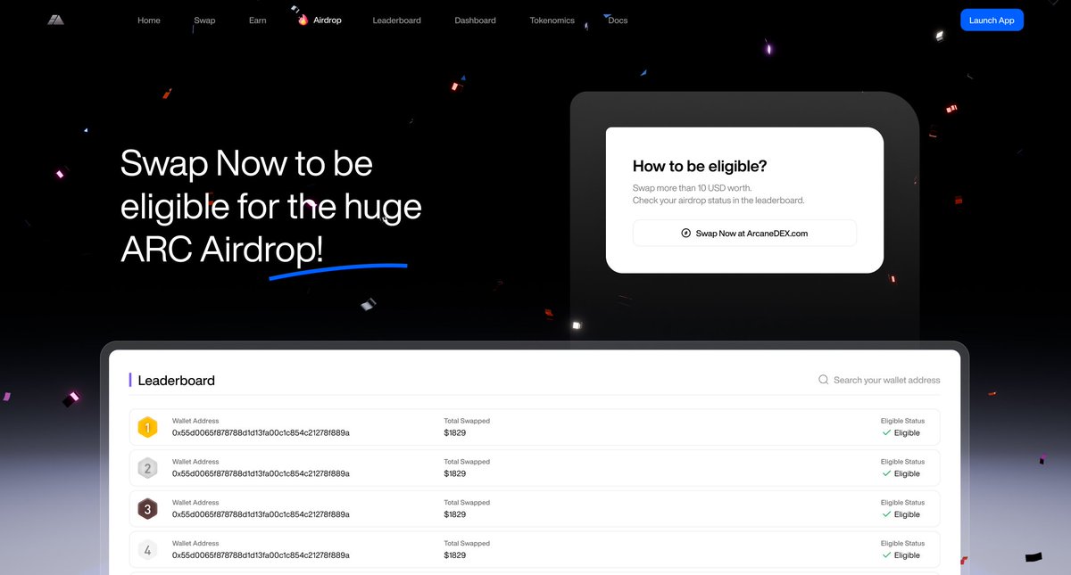The image size is (1071, 575).
Task: Click Eligible Status label in rank 1 row
Action: tap(902, 421)
